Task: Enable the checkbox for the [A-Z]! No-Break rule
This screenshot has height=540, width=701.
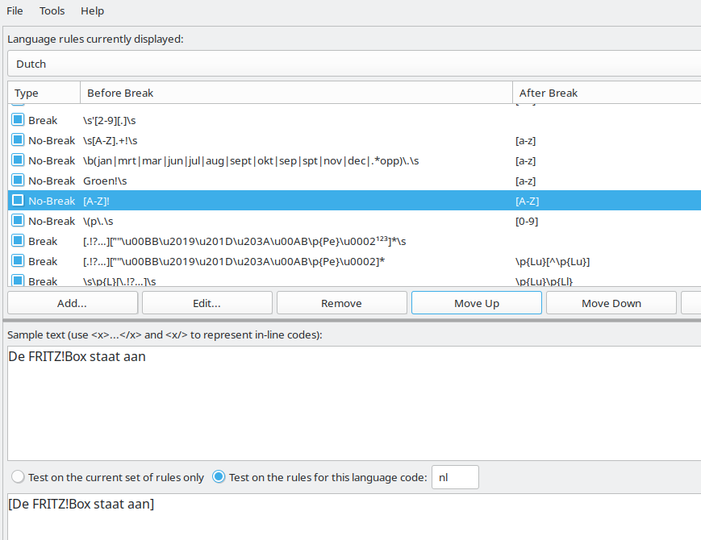Action: pyautogui.click(x=17, y=200)
